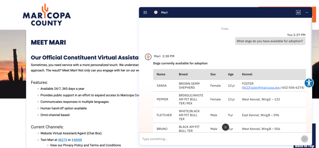Click the BROWN GERM SHEPHERD breed cell
Screen dimensions: 319x148
pos(189,86)
